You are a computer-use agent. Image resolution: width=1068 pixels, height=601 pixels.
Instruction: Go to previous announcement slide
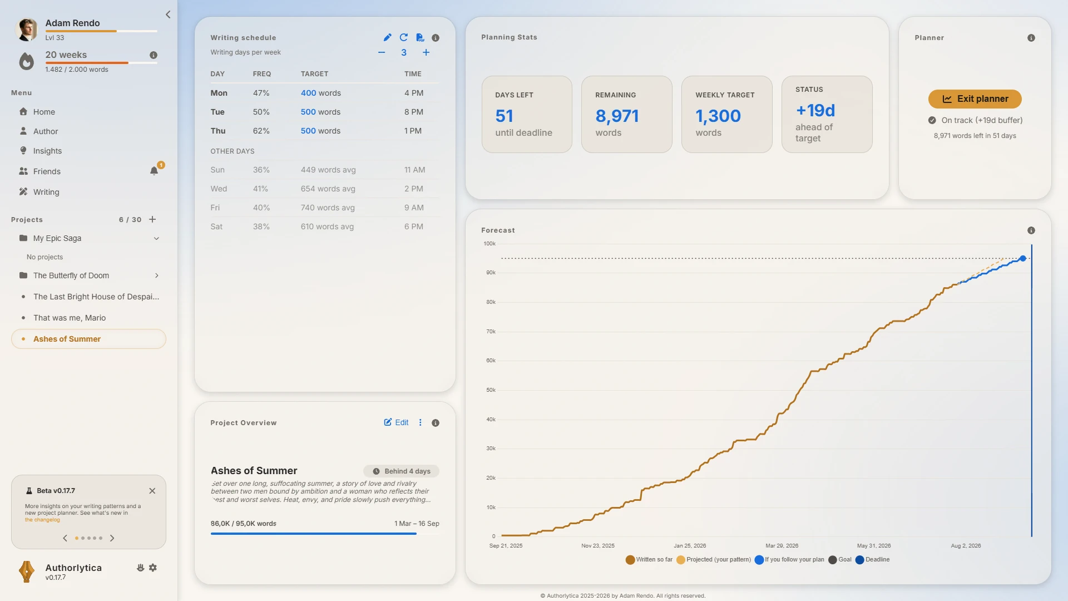click(65, 538)
